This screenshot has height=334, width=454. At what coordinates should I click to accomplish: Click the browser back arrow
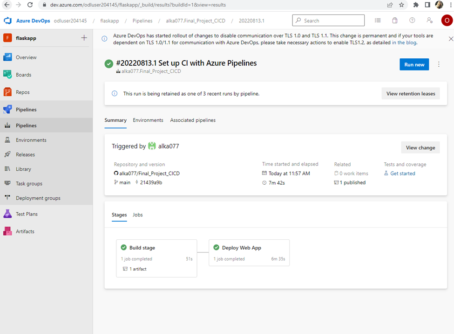click(7, 5)
